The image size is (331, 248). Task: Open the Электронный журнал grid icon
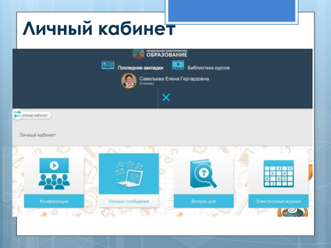(x=278, y=174)
